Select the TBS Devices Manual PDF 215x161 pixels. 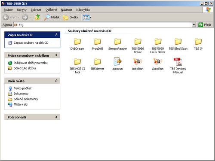tap(178, 66)
